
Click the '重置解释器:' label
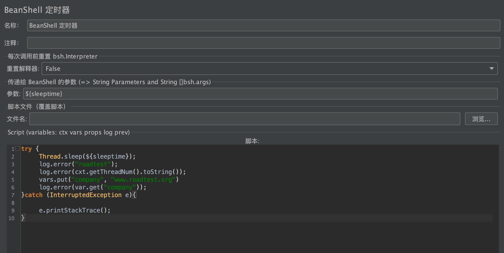pos(23,69)
